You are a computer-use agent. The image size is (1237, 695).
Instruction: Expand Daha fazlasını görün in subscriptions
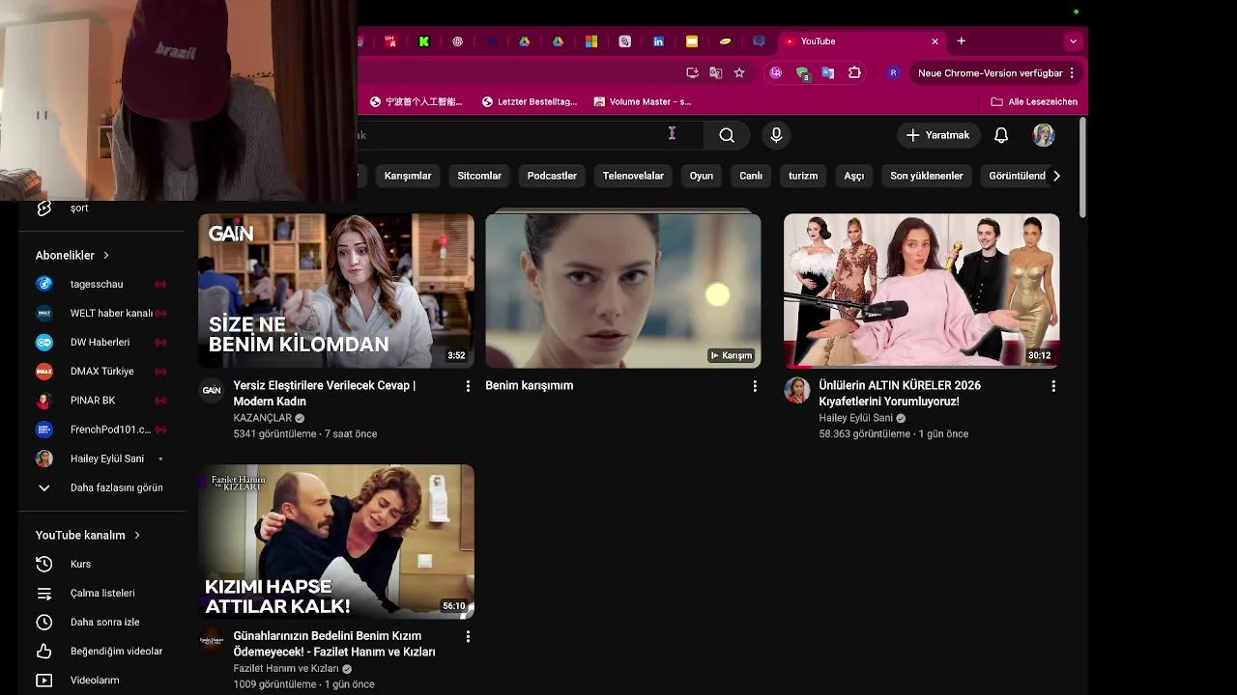click(x=101, y=487)
